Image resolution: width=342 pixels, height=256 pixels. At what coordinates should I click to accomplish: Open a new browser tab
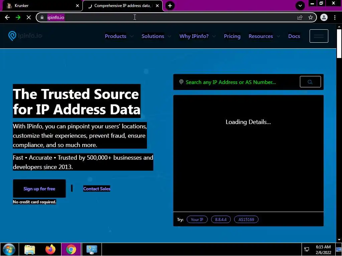170,6
